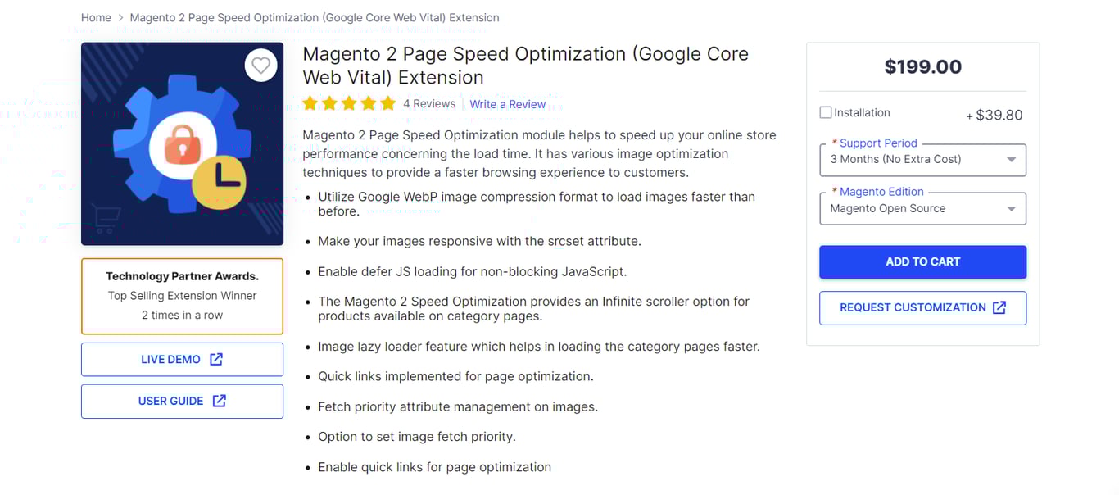Go to Home via the breadcrumb
The width and height of the screenshot is (1119, 495).
tap(96, 17)
